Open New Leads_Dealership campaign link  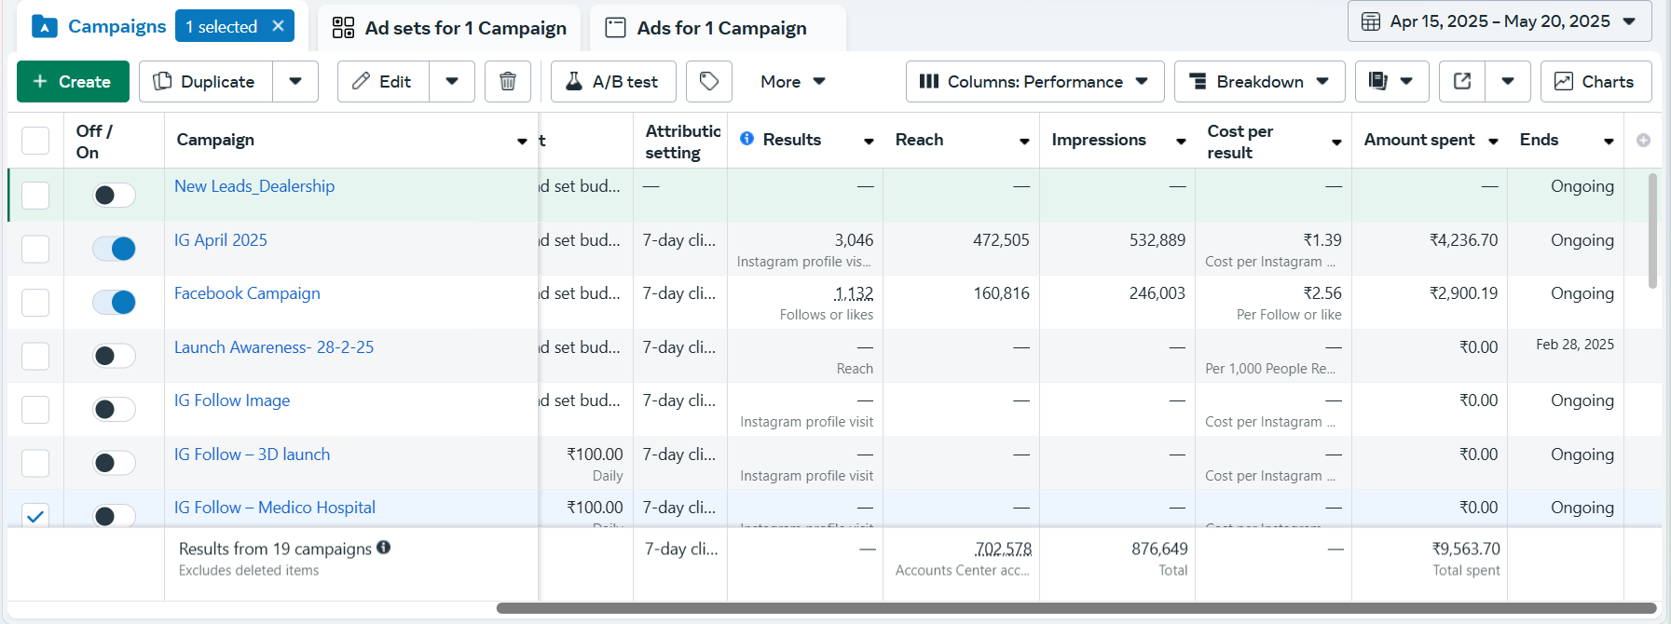click(x=254, y=186)
